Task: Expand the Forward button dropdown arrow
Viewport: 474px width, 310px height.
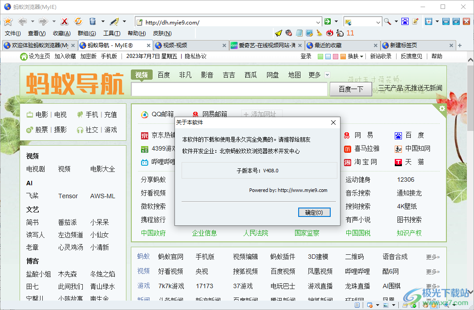Action: 53,21
